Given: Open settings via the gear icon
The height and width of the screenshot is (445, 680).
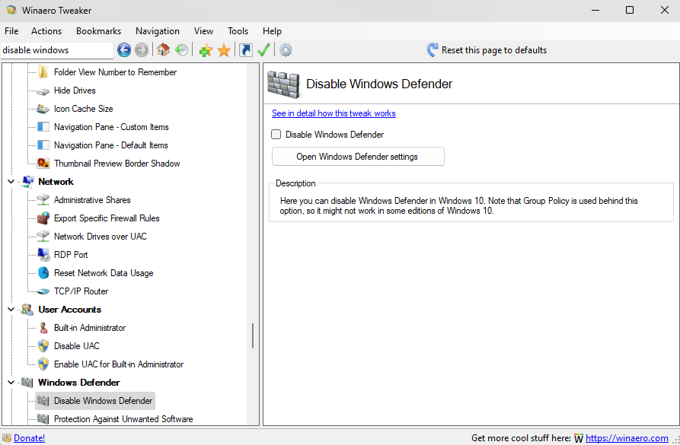Looking at the screenshot, I should tap(286, 50).
